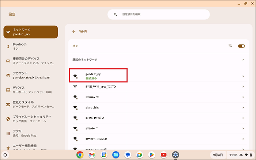Click in the 設定項目を検索 search field

coord(158,14)
